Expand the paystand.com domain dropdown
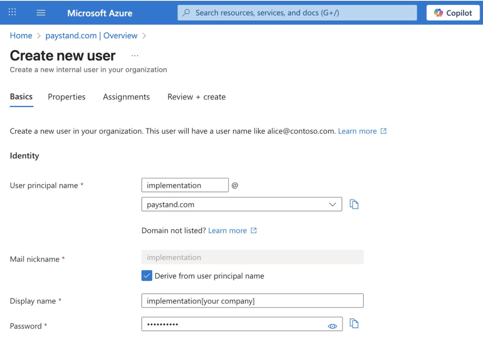483x338 pixels. (x=241, y=204)
